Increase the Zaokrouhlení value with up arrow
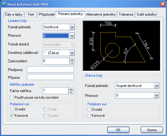Viewport: 167px width, 136px height. point(72,60)
